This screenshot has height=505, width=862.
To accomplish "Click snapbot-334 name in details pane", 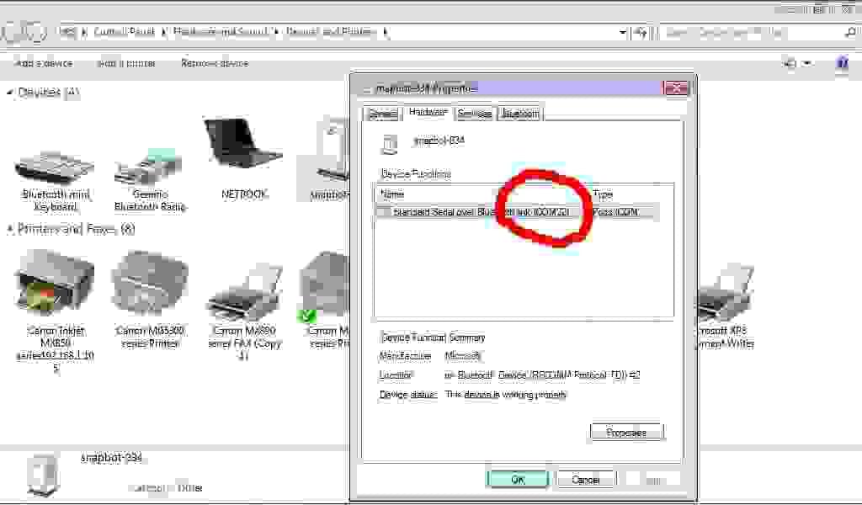I will (x=112, y=458).
